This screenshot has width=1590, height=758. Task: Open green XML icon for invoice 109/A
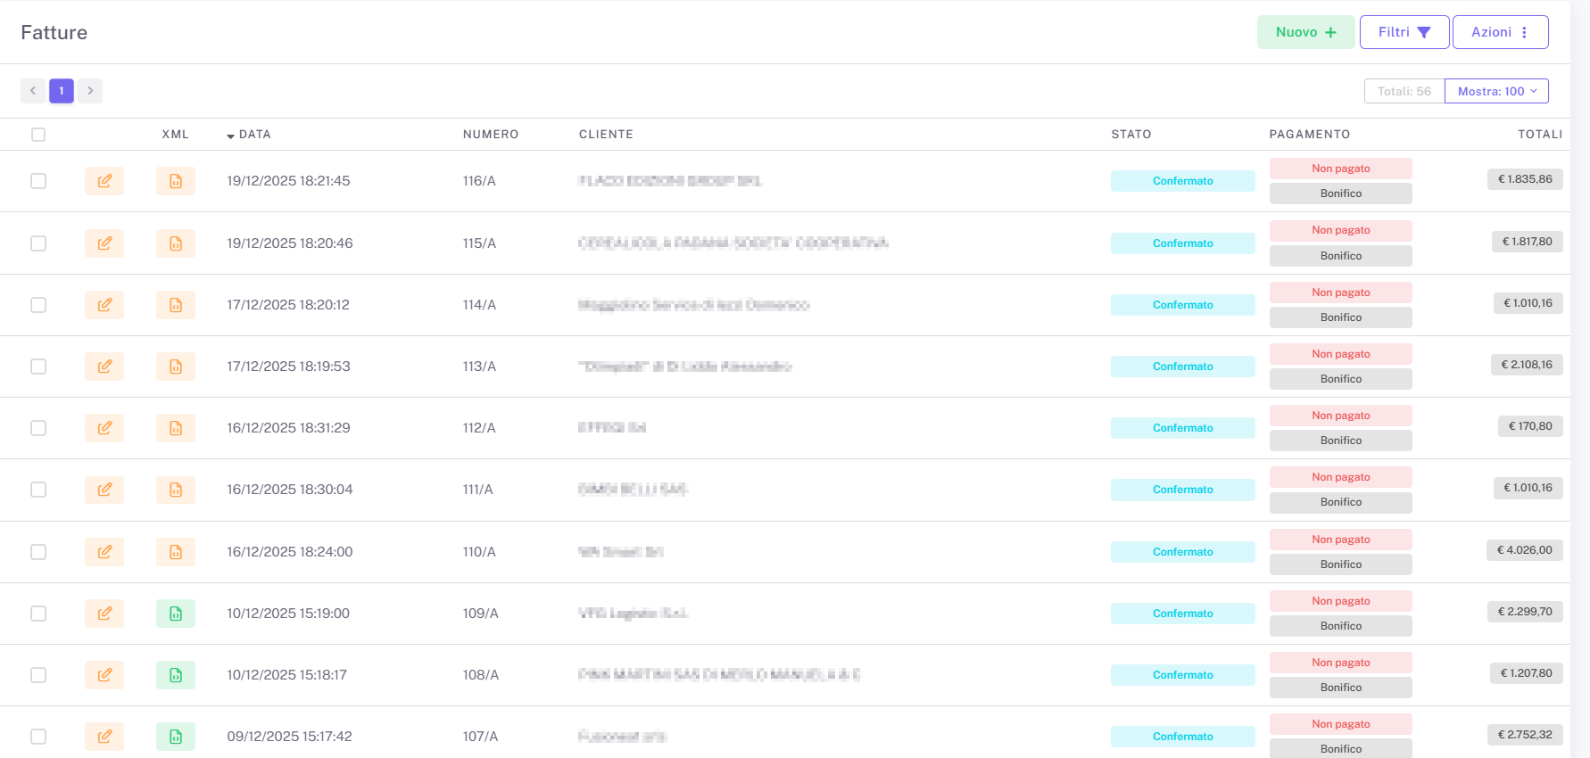pos(176,614)
